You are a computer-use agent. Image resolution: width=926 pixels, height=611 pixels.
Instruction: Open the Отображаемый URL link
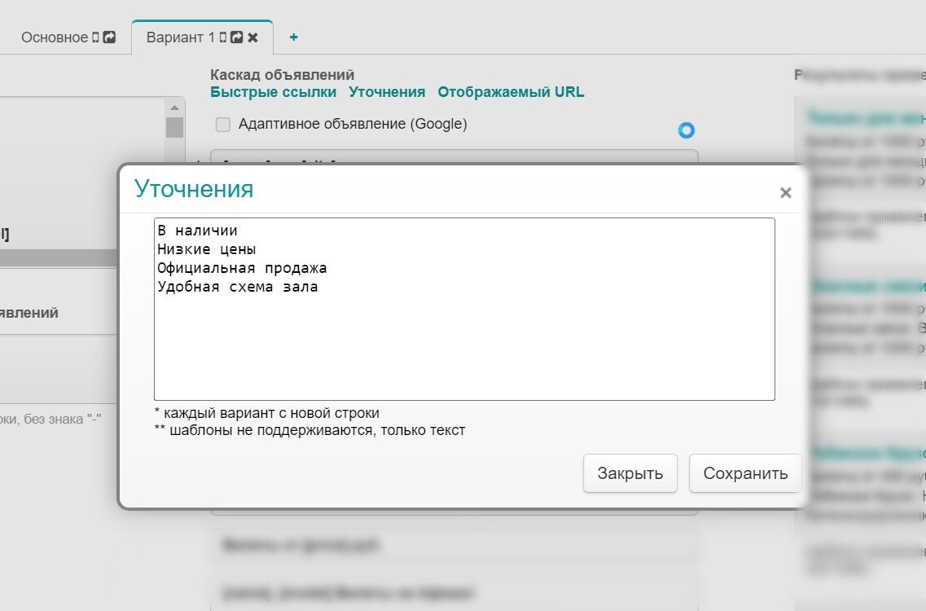click(511, 92)
